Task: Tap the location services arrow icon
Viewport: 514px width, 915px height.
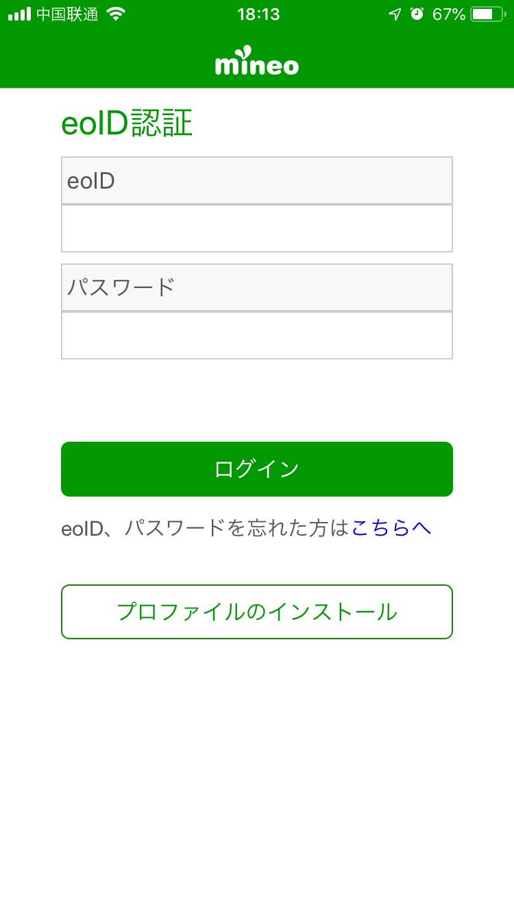Action: pyautogui.click(x=395, y=14)
